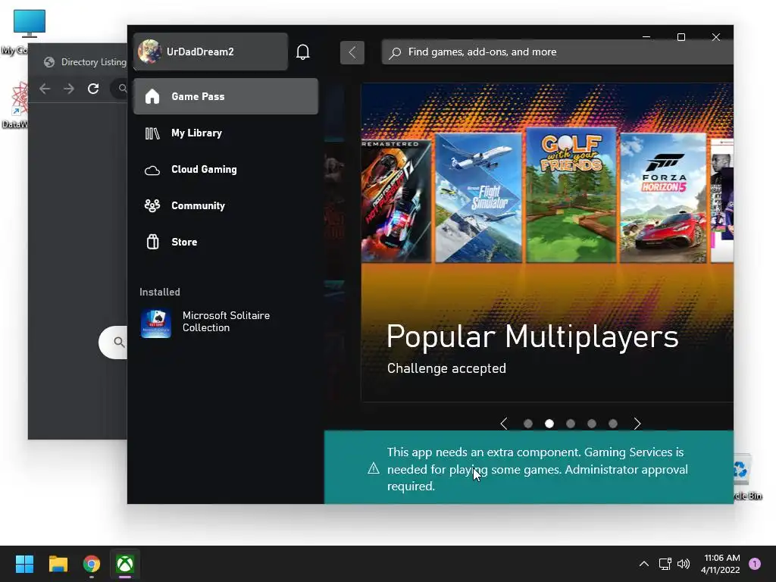Select the Game Pass home menu item

[x=226, y=96]
